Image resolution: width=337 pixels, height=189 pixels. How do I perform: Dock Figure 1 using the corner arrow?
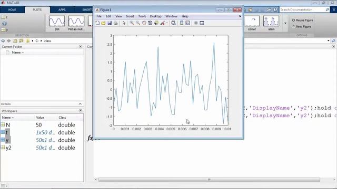coord(240,16)
